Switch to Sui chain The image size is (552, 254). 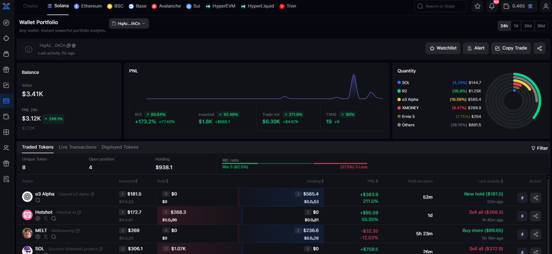(x=193, y=6)
